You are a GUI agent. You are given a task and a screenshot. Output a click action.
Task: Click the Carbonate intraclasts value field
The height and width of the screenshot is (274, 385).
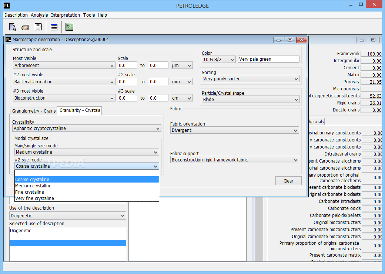[x=372, y=201]
